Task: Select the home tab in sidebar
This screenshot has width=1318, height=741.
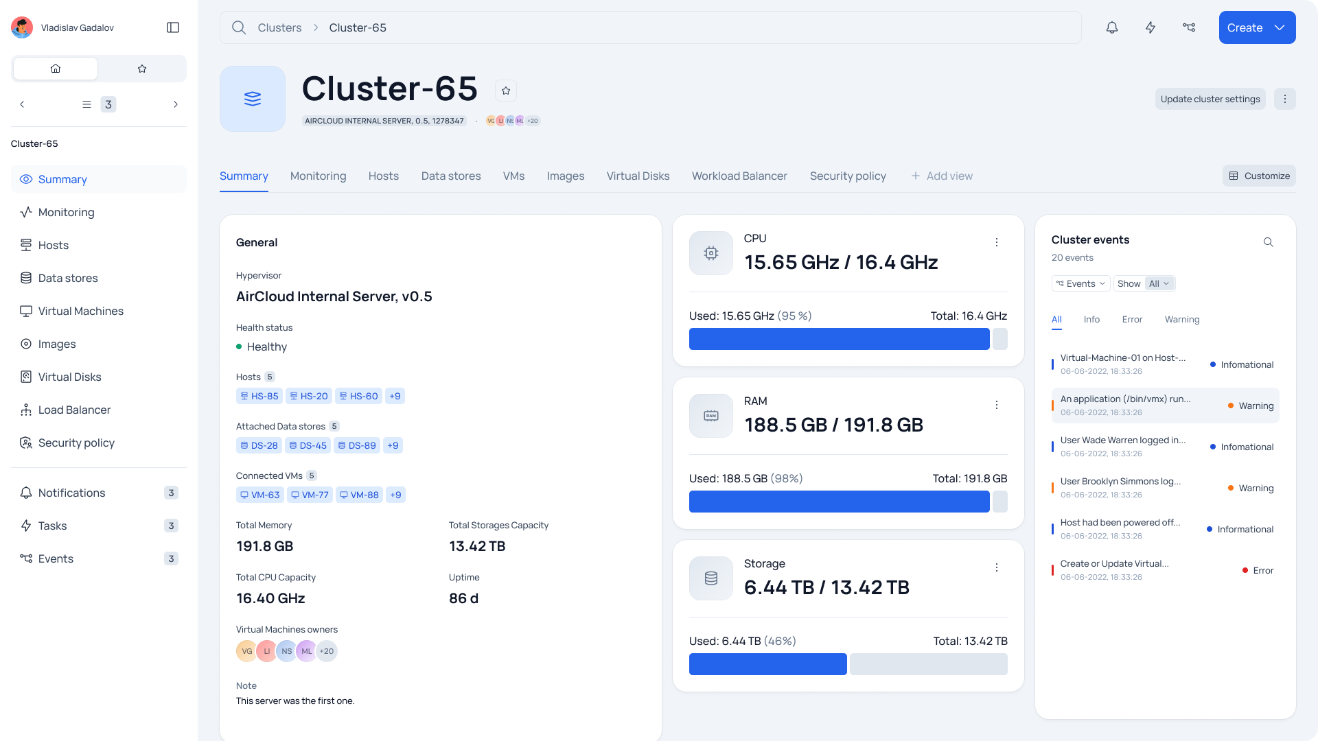Action: coord(56,69)
